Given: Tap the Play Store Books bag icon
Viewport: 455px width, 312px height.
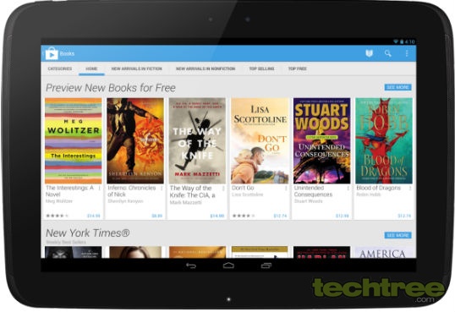Looking at the screenshot, I should pos(52,53).
